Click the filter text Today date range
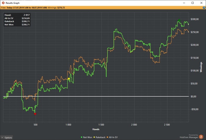This screenshot has width=206, height=140. tap(27, 8)
